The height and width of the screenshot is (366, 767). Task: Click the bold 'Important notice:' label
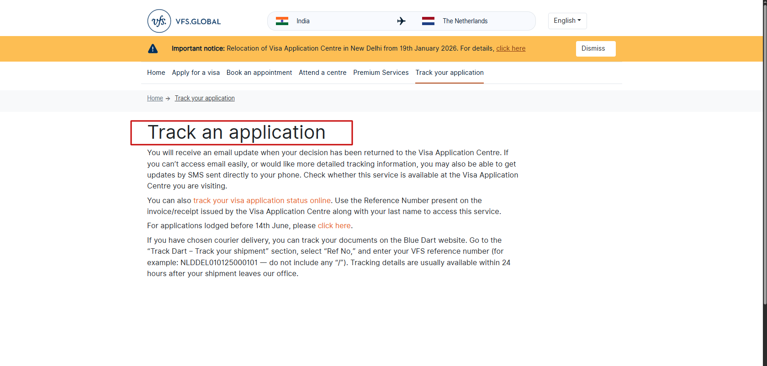tap(198, 48)
